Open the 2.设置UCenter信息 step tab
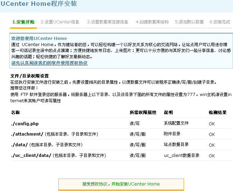The height and width of the screenshot is (191, 233). [x=60, y=22]
